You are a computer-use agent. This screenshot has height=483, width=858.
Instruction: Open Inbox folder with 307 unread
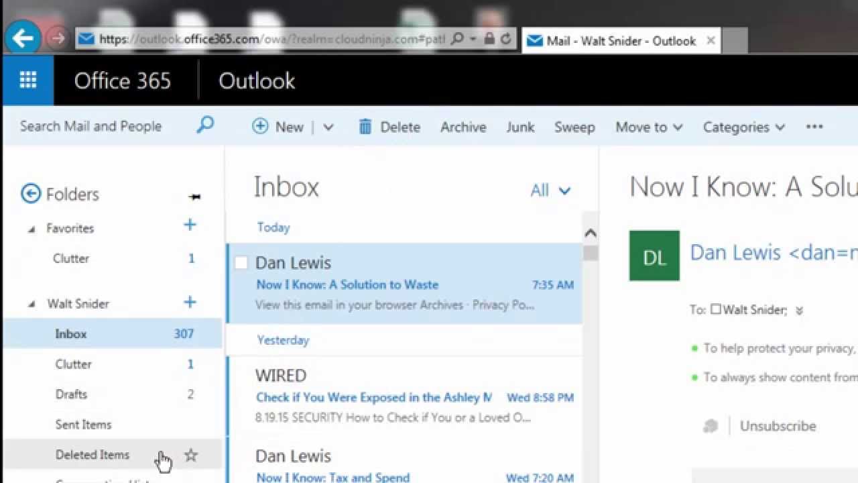coord(113,333)
